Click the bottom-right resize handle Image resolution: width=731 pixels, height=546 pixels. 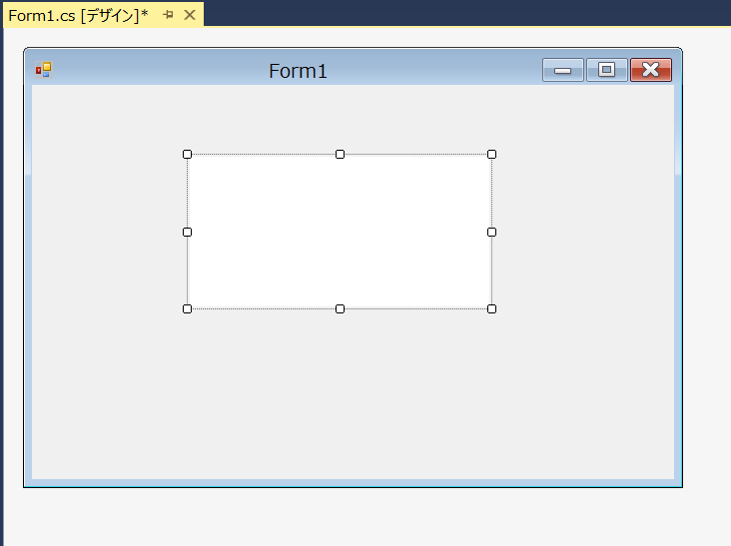491,308
